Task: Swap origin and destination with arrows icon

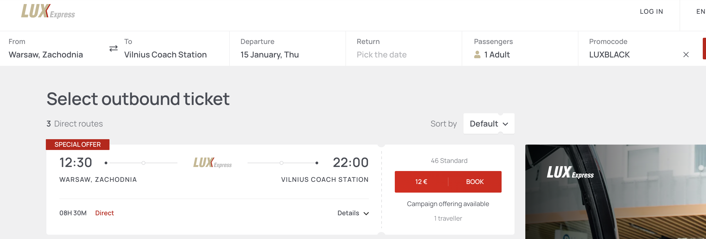Action: pos(114,49)
